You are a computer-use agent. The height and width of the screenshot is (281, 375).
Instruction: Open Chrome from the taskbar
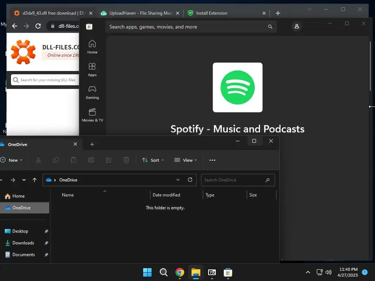pyautogui.click(x=179, y=272)
